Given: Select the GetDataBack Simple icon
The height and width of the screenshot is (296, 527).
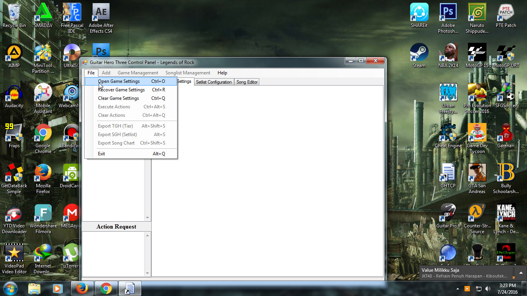Looking at the screenshot, I should pos(14,179).
